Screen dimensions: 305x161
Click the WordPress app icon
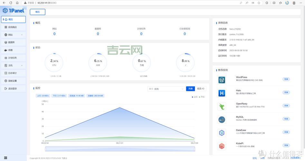222,80
